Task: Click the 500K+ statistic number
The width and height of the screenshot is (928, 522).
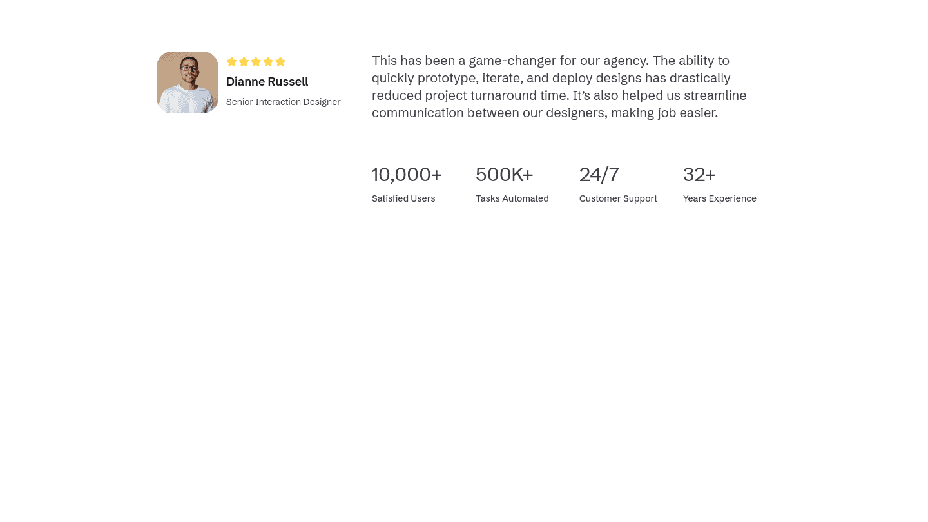Action: (x=504, y=175)
